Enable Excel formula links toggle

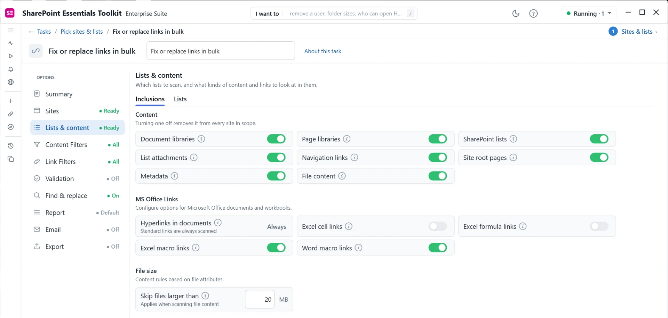599,226
